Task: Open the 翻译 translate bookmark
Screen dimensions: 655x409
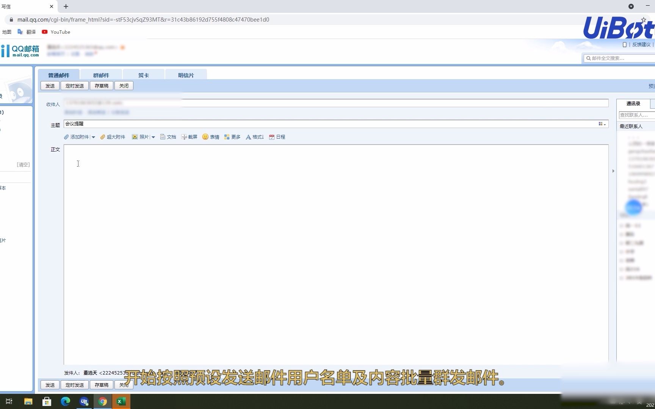Action: [x=27, y=32]
